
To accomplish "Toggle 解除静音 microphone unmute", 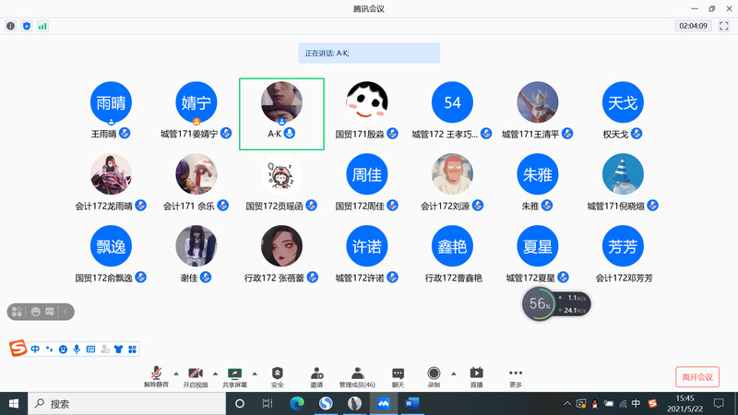I will [x=156, y=375].
